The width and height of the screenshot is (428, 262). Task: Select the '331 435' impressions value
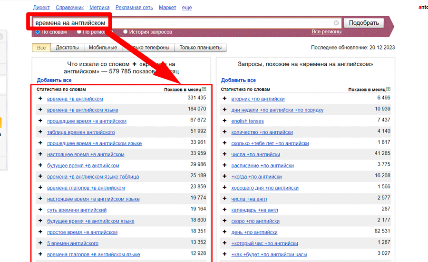tap(196, 98)
